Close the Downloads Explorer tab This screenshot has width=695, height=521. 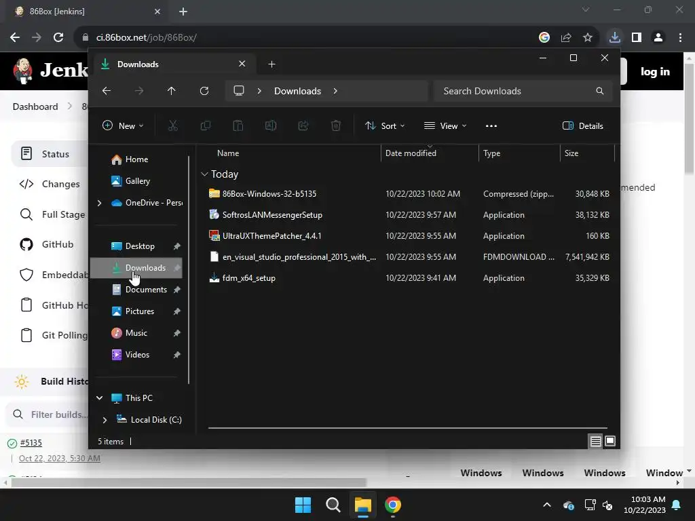coord(242,64)
